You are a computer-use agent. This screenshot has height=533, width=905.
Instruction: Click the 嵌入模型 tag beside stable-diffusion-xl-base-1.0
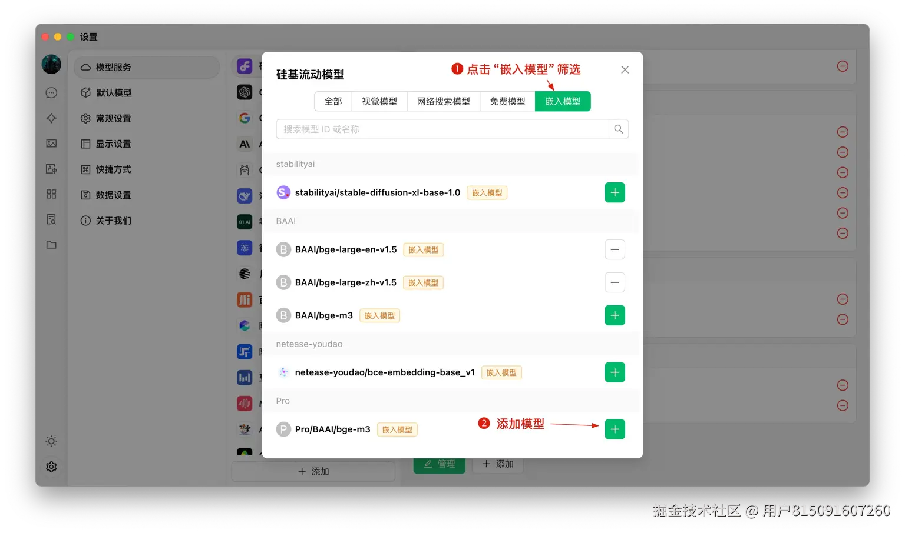tap(487, 192)
